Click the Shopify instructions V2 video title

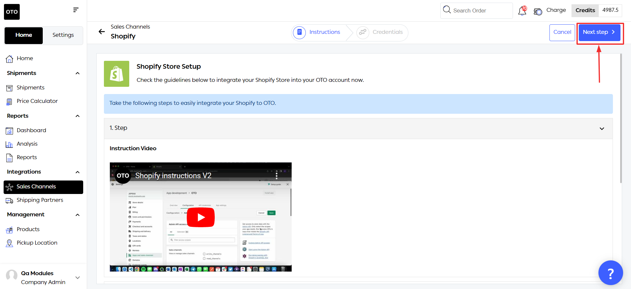click(173, 176)
